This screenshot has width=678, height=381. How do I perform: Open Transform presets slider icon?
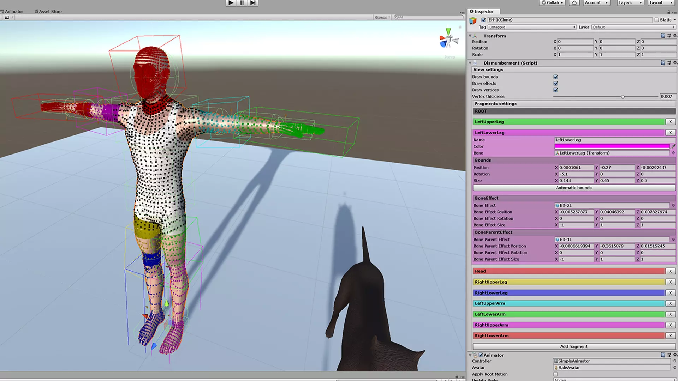pyautogui.click(x=669, y=36)
